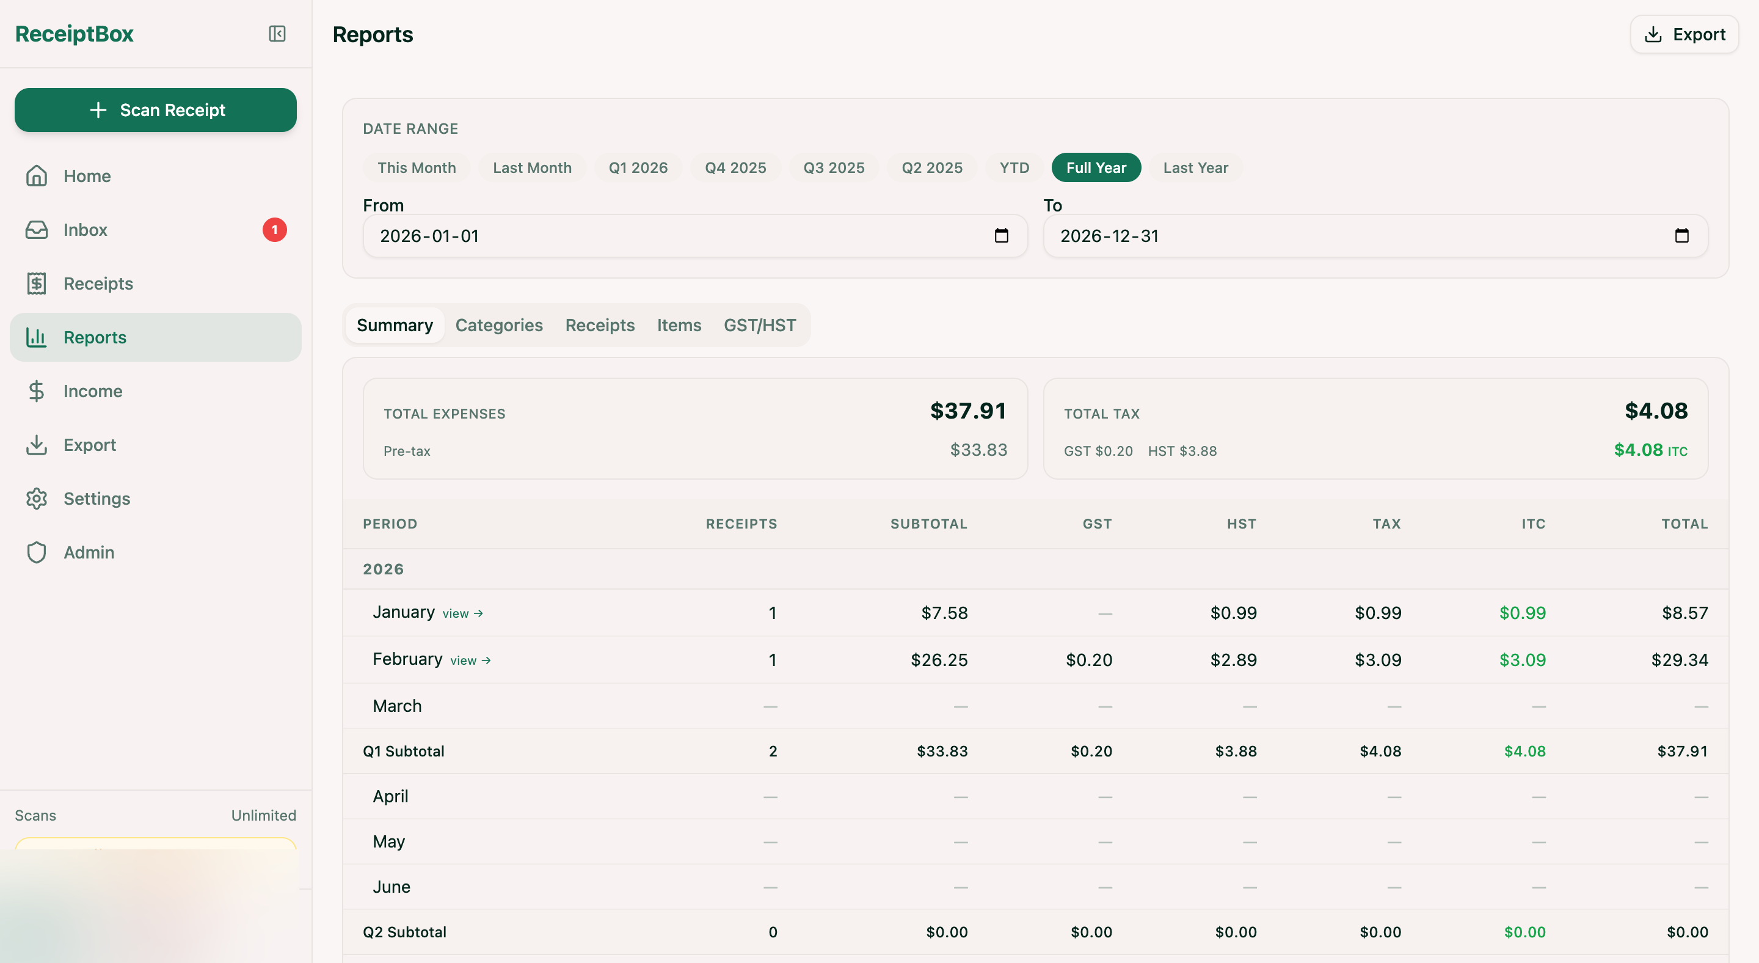Select the Receipts sidebar icon
The height and width of the screenshot is (963, 1759).
coord(36,283)
